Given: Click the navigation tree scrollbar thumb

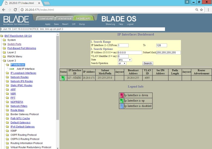Looking at the screenshot, I should click(x=58, y=78).
